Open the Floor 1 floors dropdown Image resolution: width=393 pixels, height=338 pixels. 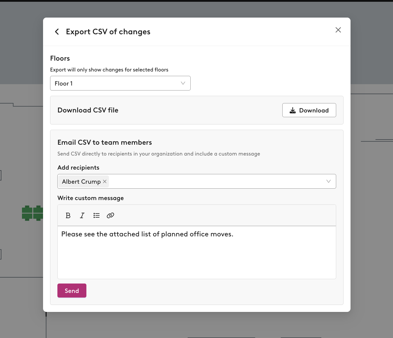click(x=120, y=83)
